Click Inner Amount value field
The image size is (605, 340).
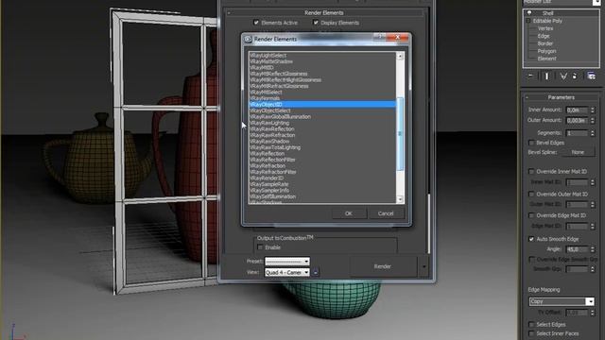pos(578,110)
